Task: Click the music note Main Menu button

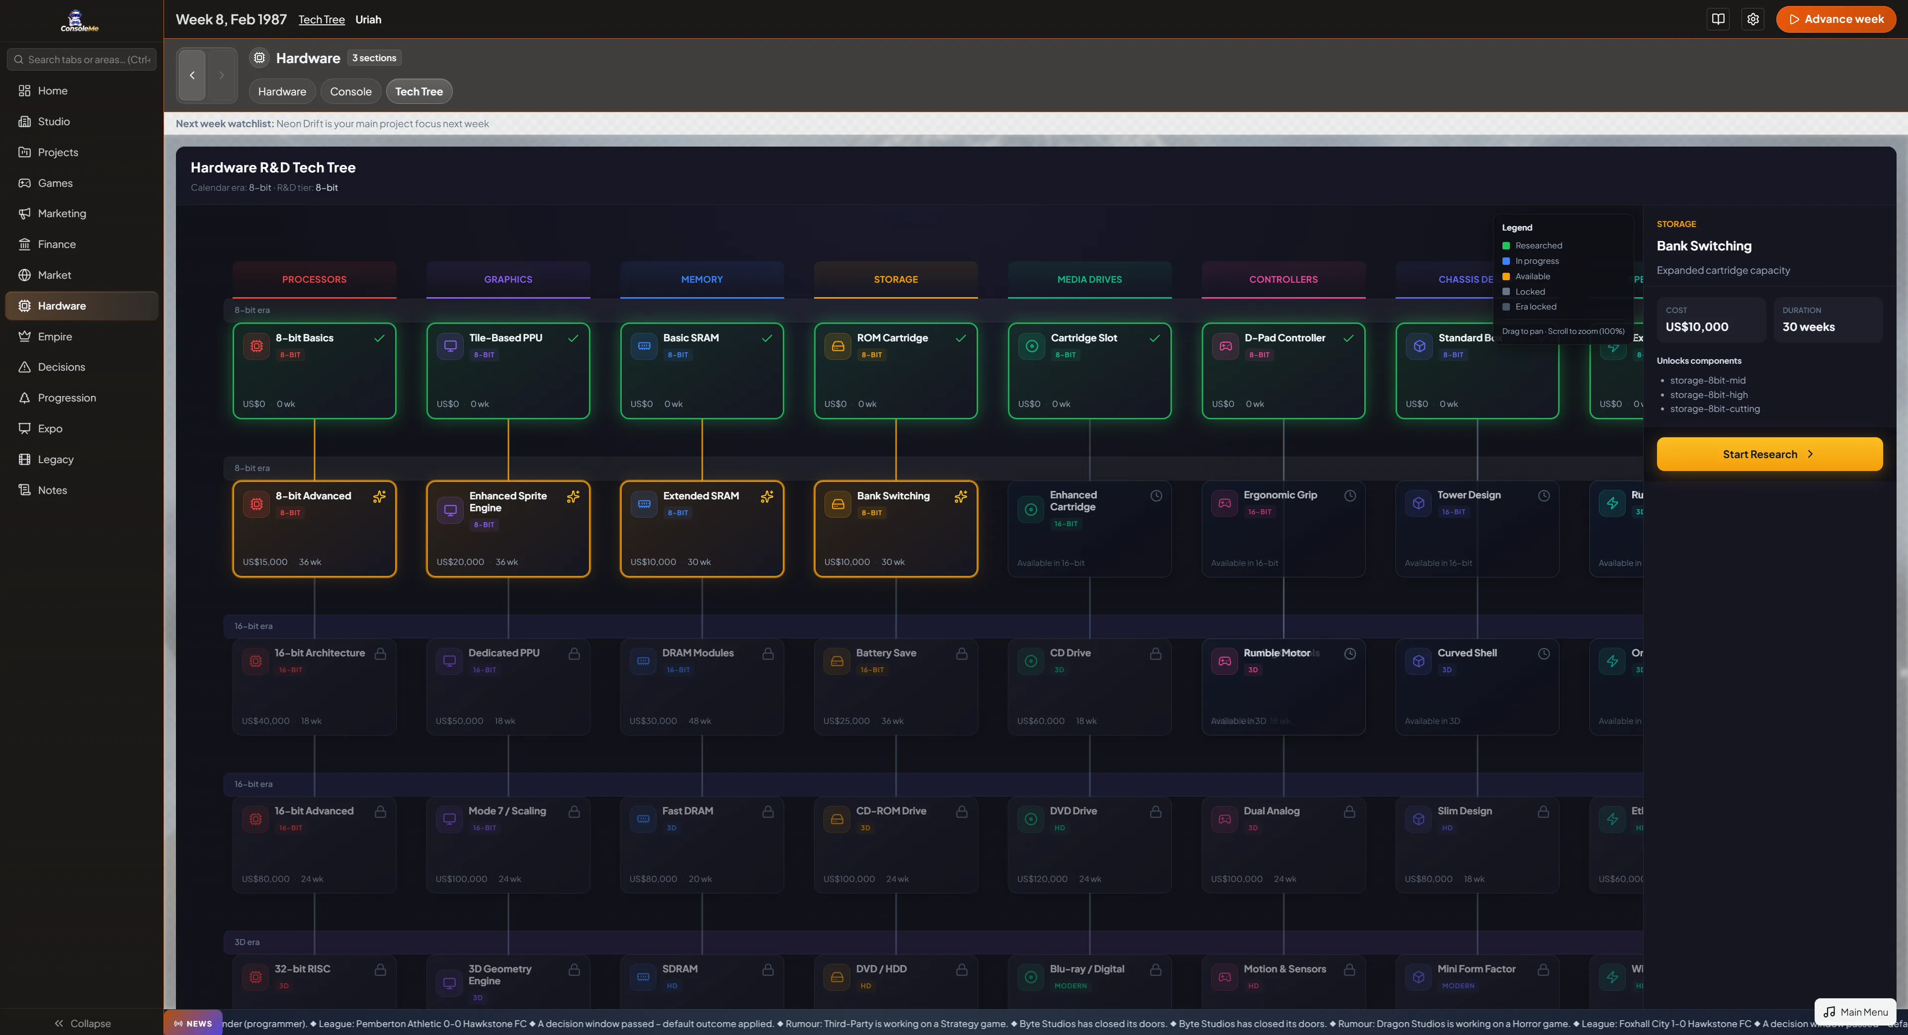Action: (x=1855, y=1012)
